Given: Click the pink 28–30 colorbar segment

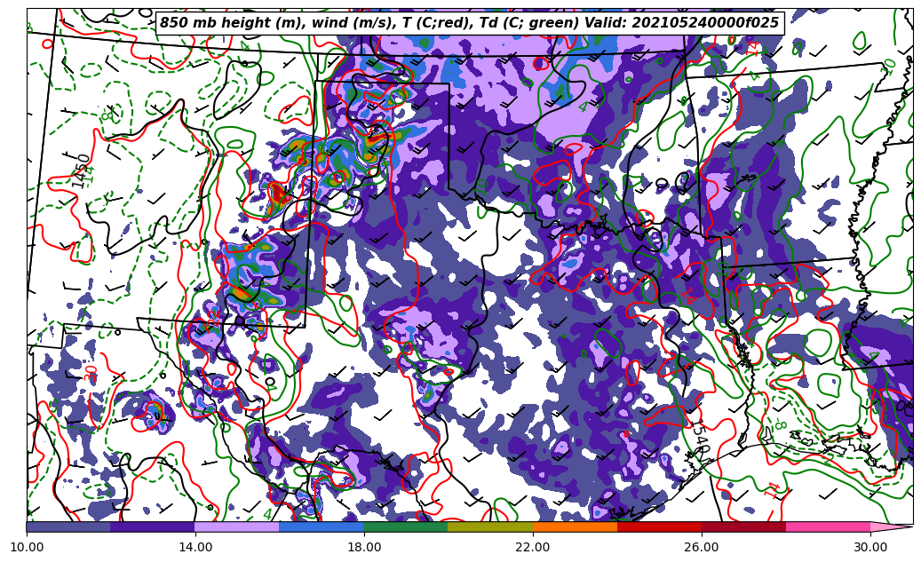Looking at the screenshot, I should (x=828, y=526).
